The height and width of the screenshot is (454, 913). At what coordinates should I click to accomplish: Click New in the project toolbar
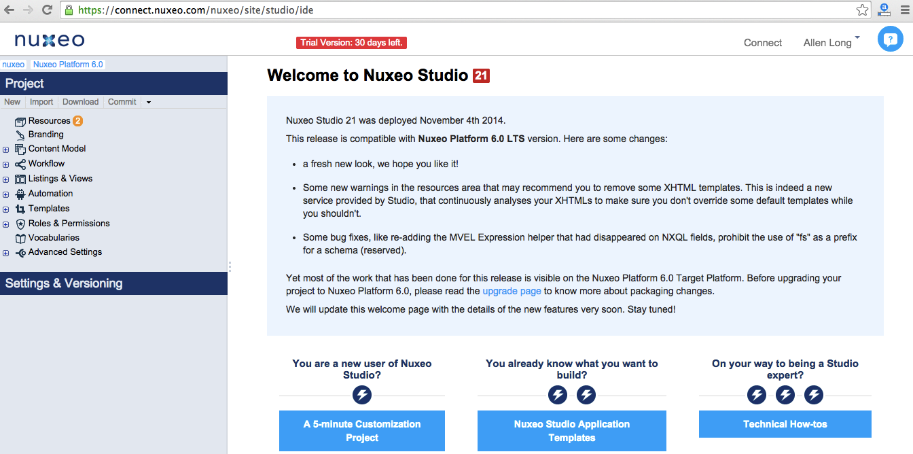pyautogui.click(x=12, y=102)
